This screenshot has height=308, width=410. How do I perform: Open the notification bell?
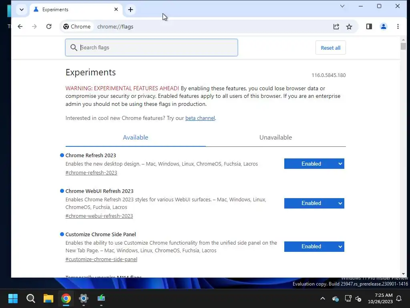click(399, 298)
